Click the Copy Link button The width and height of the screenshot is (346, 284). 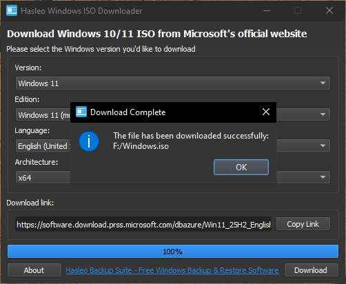(303, 224)
